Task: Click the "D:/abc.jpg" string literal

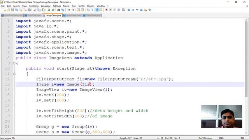Action: click(153, 79)
